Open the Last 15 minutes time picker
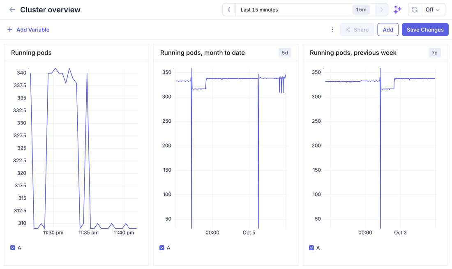Screen dimensions: 452x269 pyautogui.click(x=305, y=10)
